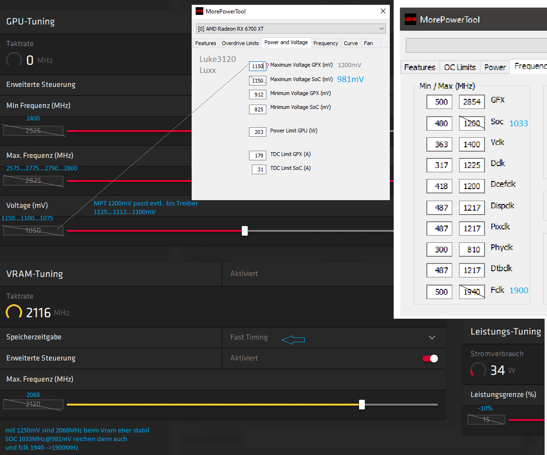This screenshot has height=455, width=547.
Task: Click the '34 W' power readout
Action: coord(503,370)
